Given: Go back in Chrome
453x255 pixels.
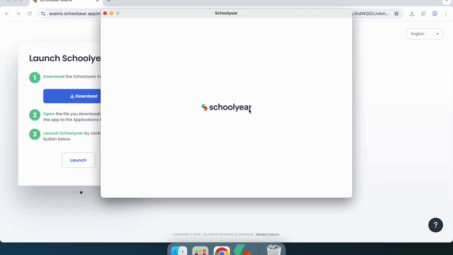Looking at the screenshot, I should click(x=7, y=14).
